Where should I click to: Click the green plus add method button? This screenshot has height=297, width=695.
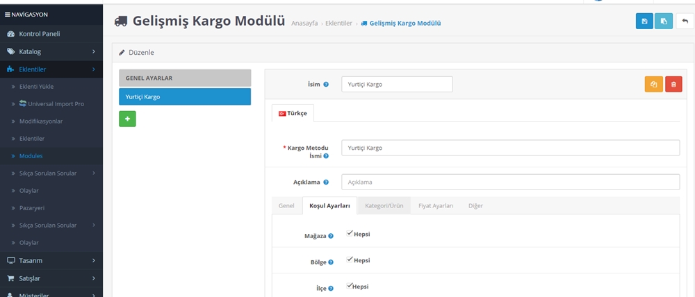[x=127, y=119]
